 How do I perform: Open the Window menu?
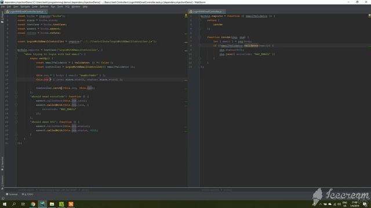coord(76,6)
